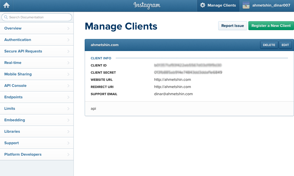Click the WEBSITE URL label

tap(102, 80)
